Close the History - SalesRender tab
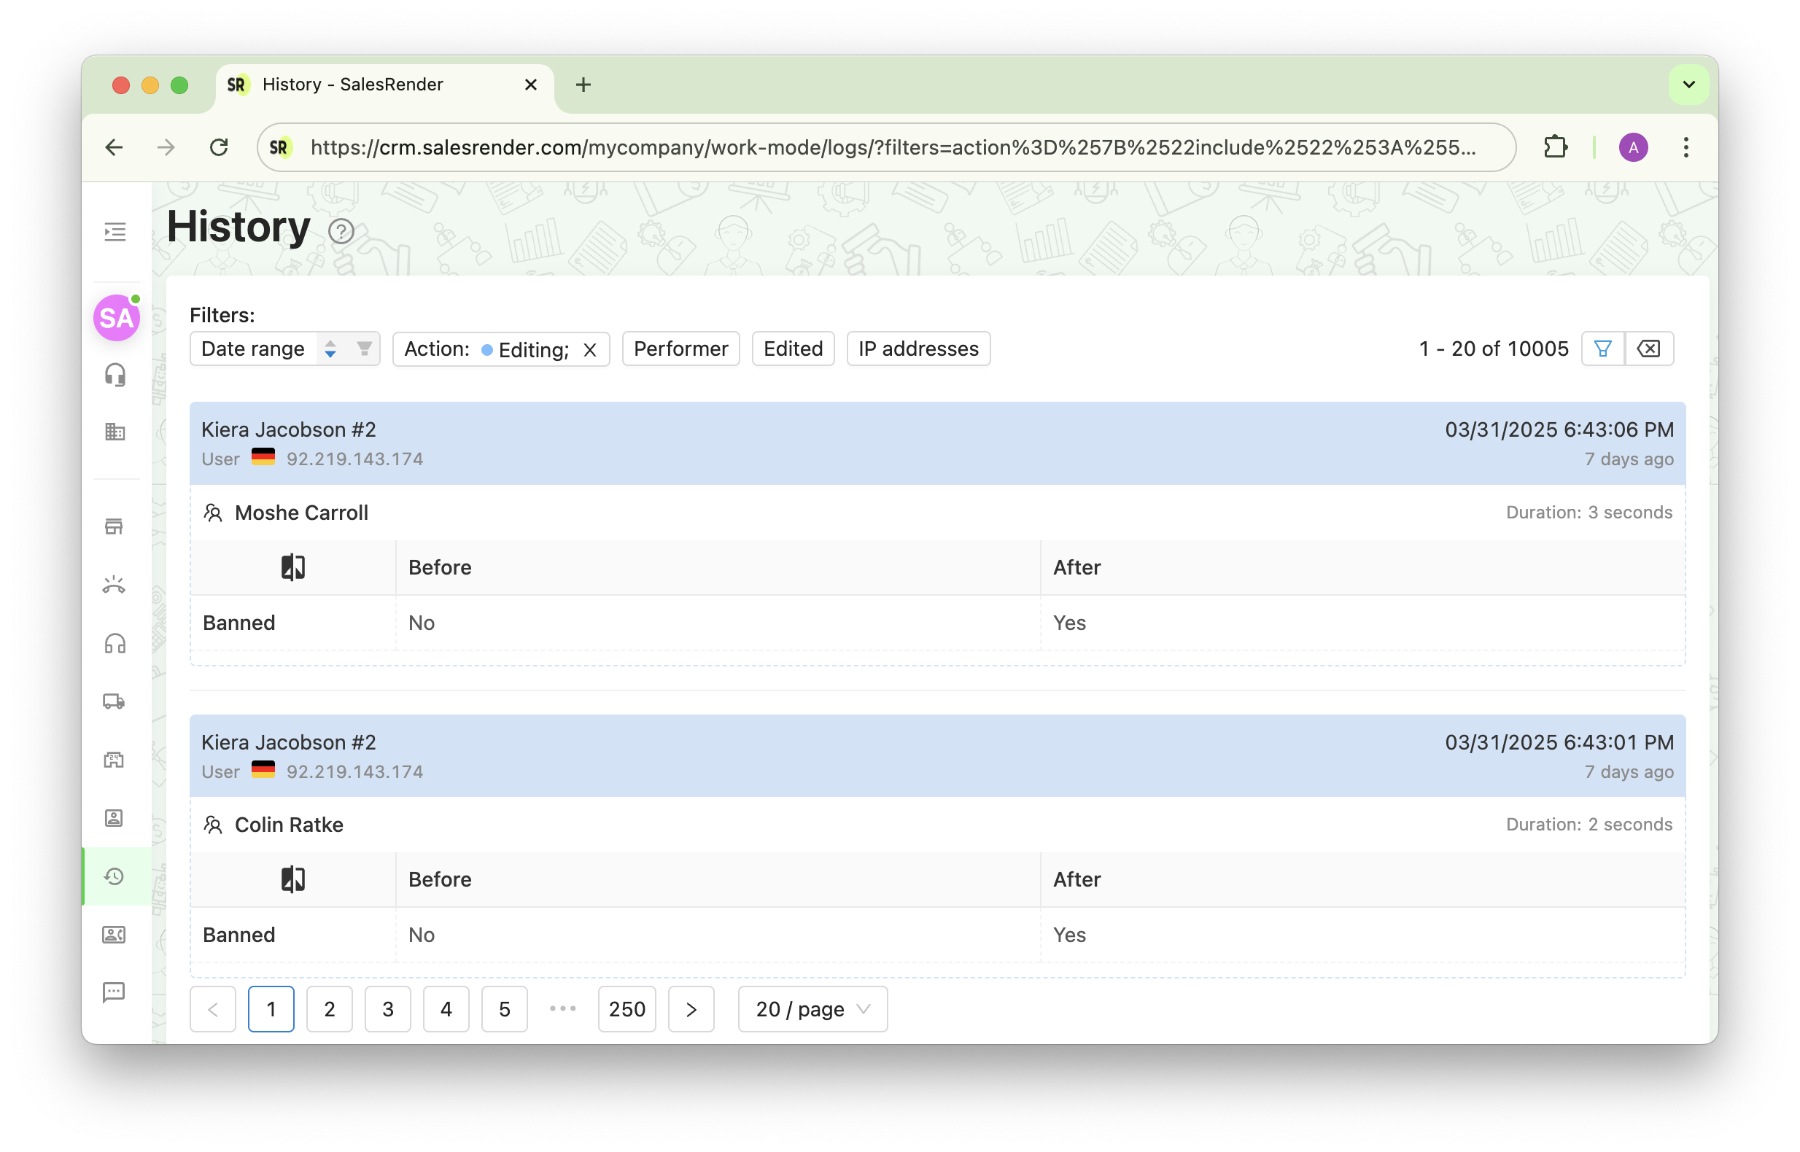 (x=530, y=85)
